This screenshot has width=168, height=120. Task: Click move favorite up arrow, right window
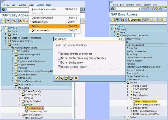pos(164,20)
